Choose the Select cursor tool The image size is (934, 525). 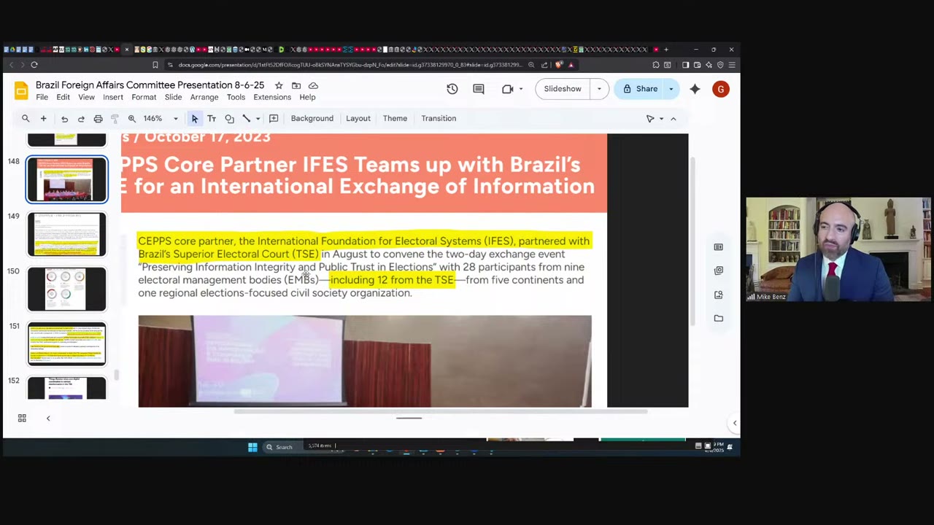point(195,118)
